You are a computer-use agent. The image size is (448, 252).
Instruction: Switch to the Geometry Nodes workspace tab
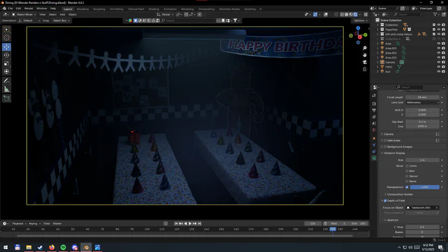click(229, 9)
